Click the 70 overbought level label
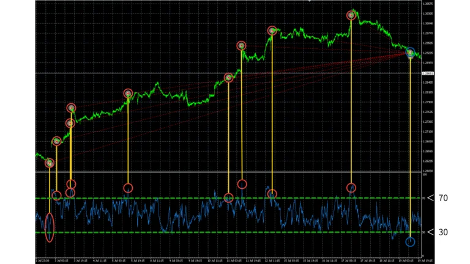The height and width of the screenshot is (264, 470). [443, 198]
